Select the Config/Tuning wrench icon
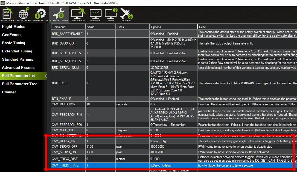The image size is (297, 172). click(x=59, y=14)
